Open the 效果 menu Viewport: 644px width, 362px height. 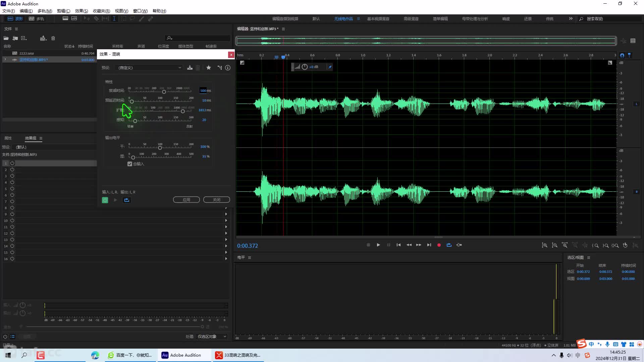pos(81,11)
